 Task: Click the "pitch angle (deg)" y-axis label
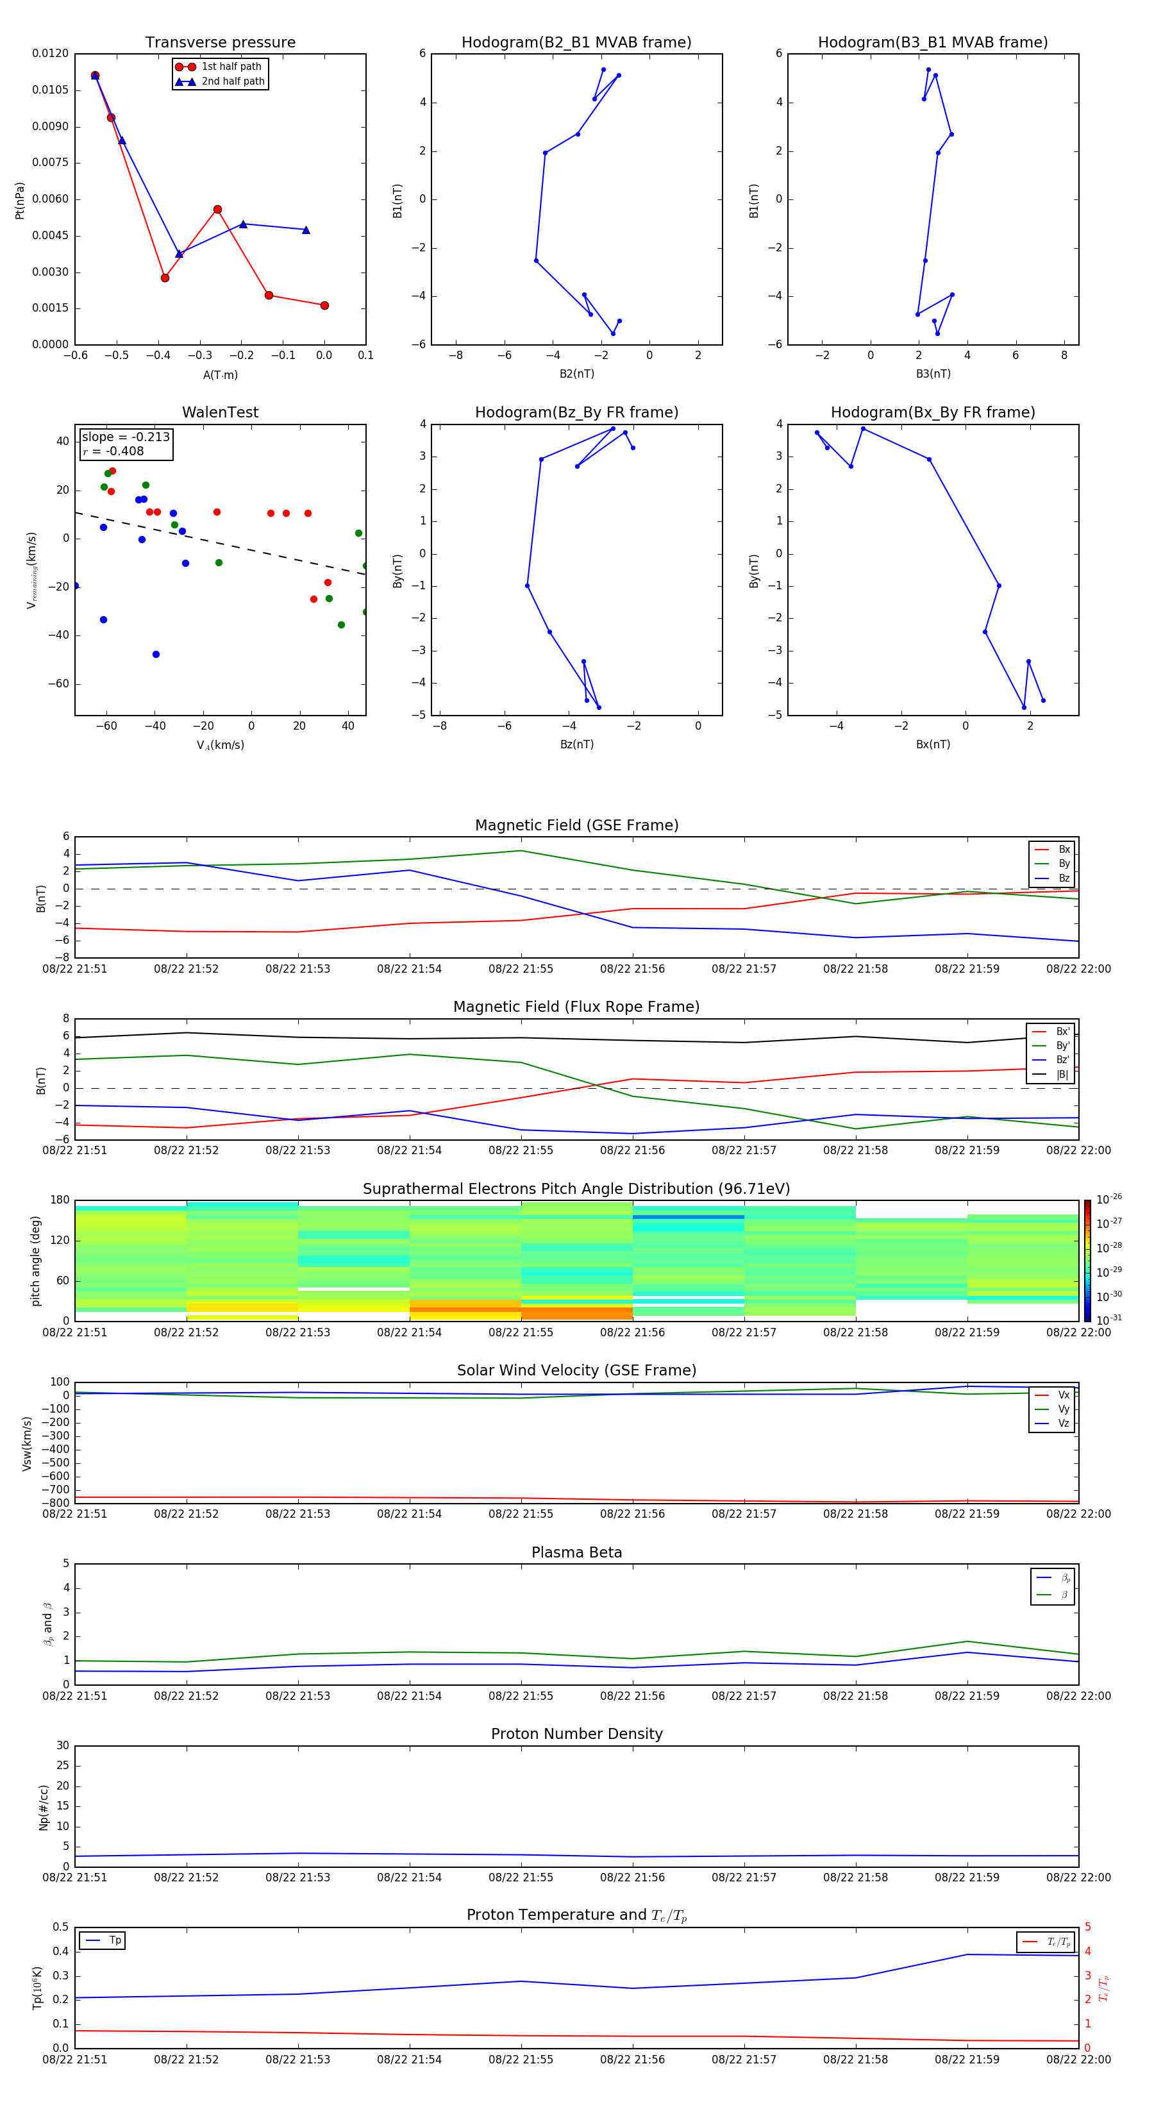coord(35,1261)
